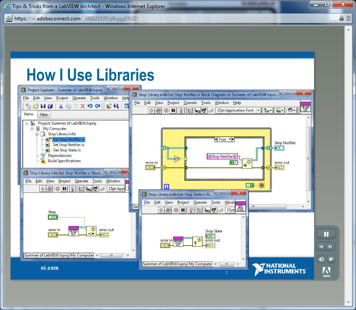The height and width of the screenshot is (310, 356).
Task: Toggle Retain Wire Values in Get Stop Notifier window
Action: coord(189,110)
